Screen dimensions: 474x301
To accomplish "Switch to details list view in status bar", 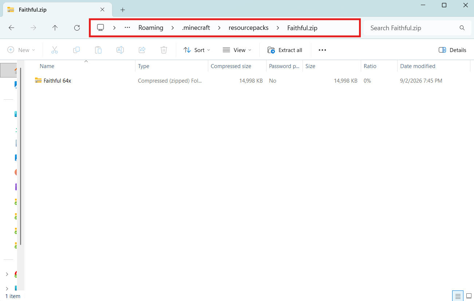I will point(458,296).
